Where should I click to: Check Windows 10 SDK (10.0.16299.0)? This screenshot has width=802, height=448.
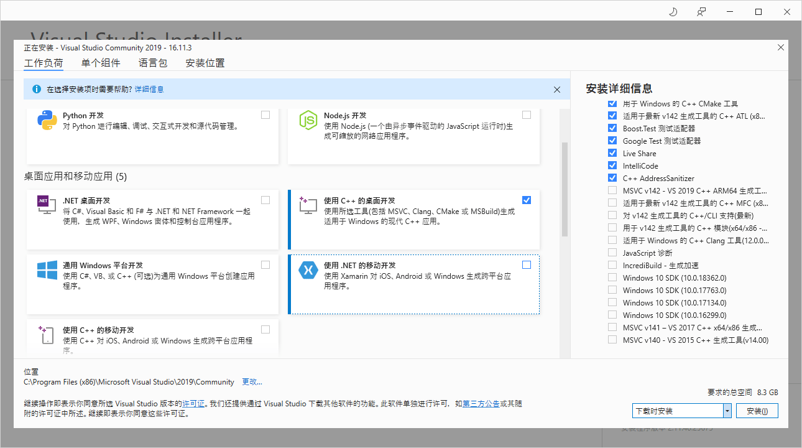(612, 315)
